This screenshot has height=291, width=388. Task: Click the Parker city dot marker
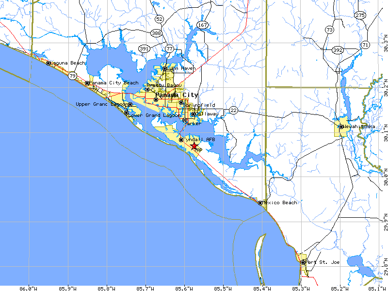pos(185,120)
